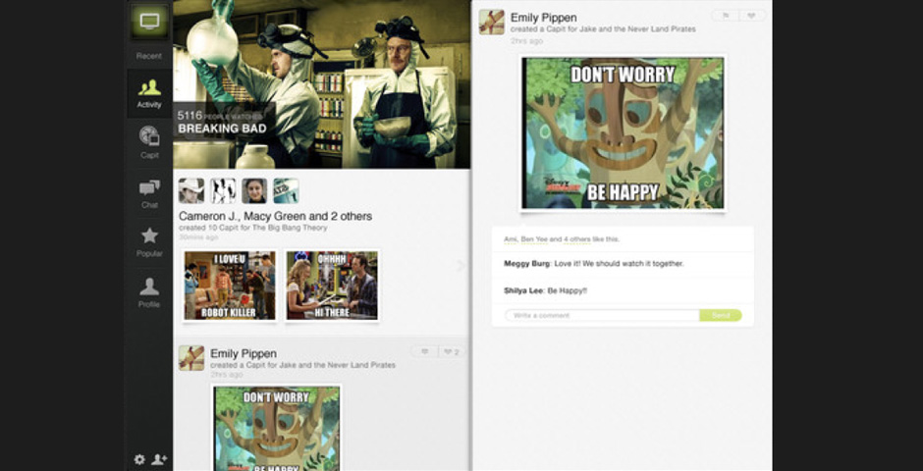Viewport: 923px width, 471px height.
Task: Click the dark-haired woman avatar
Action: [x=254, y=191]
